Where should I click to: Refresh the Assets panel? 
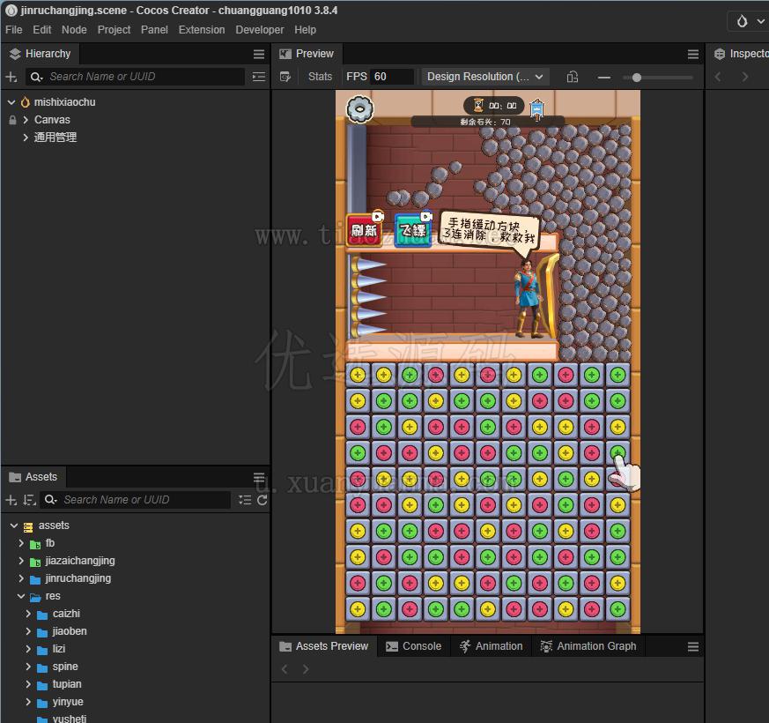pyautogui.click(x=262, y=500)
